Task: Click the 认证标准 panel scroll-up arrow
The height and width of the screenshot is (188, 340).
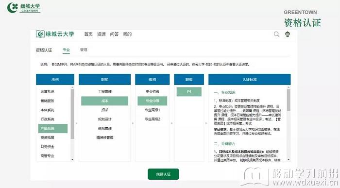Action: (x=289, y=87)
